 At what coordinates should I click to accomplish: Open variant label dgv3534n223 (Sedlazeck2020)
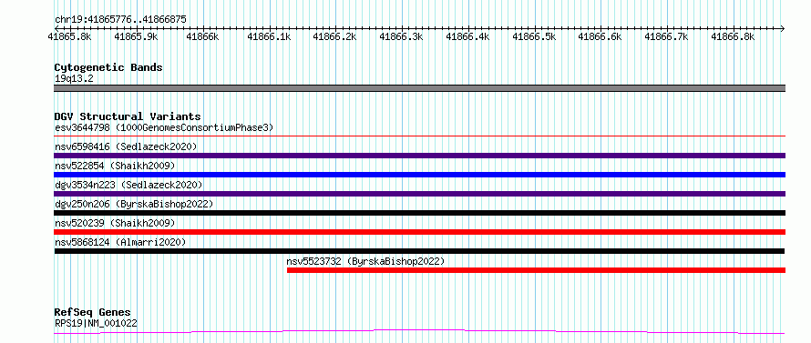click(128, 185)
